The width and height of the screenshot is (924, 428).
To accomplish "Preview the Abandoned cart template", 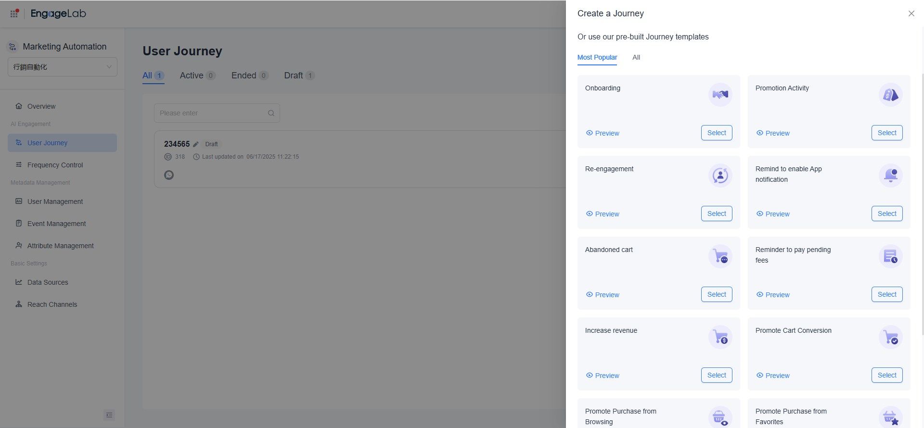I will point(603,295).
